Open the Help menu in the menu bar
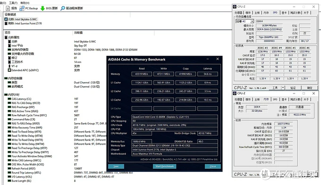 click(25, 3)
